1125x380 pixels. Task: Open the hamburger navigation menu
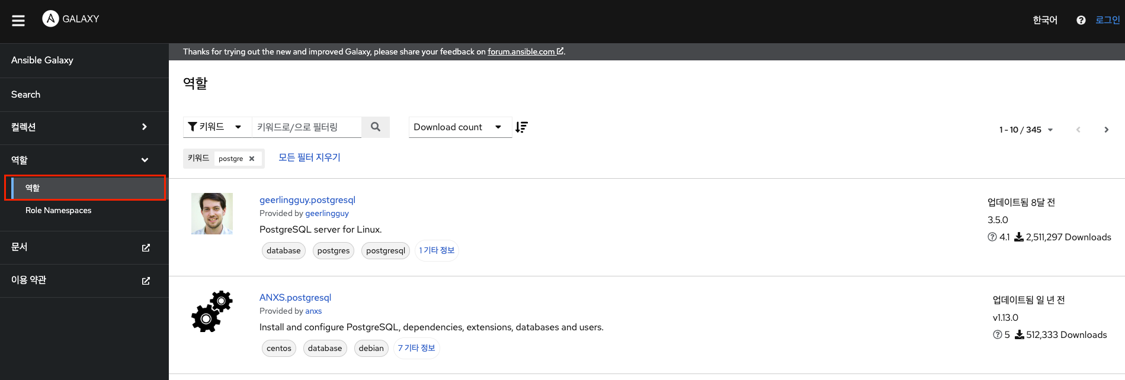tap(18, 21)
